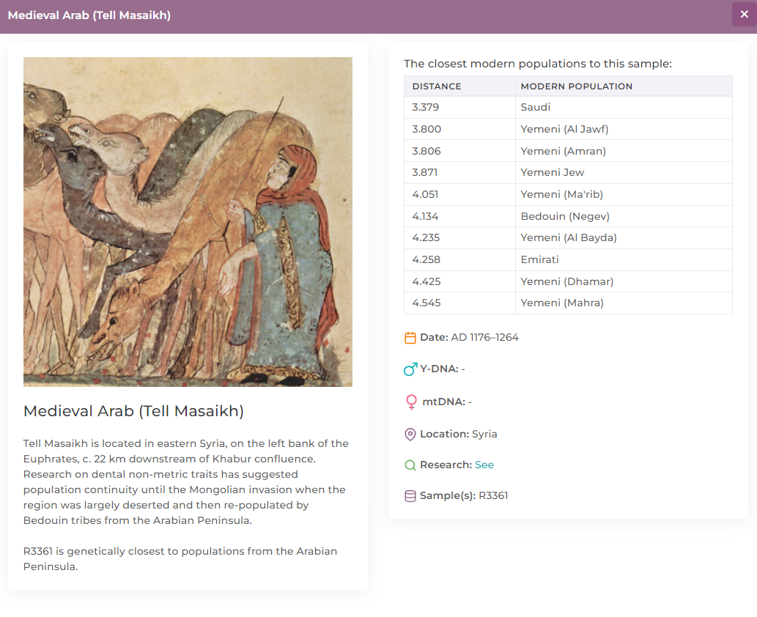Image resolution: width=757 pixels, height=617 pixels.
Task: Click the camel caravan painting image
Action: [x=188, y=222]
